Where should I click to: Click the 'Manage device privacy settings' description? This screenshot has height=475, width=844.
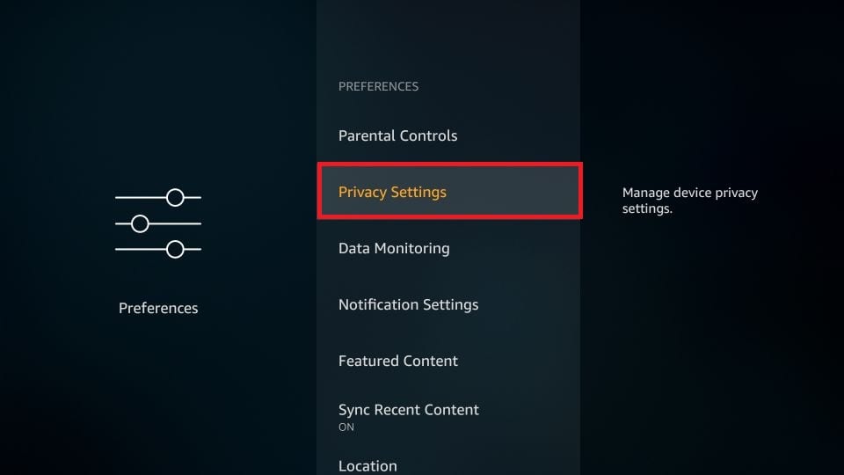pyautogui.click(x=690, y=201)
